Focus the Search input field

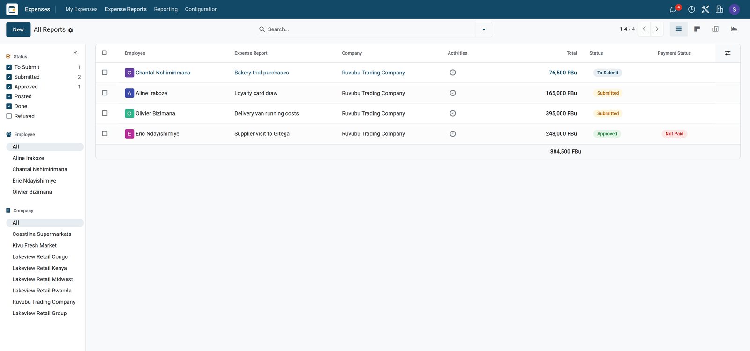[370, 29]
